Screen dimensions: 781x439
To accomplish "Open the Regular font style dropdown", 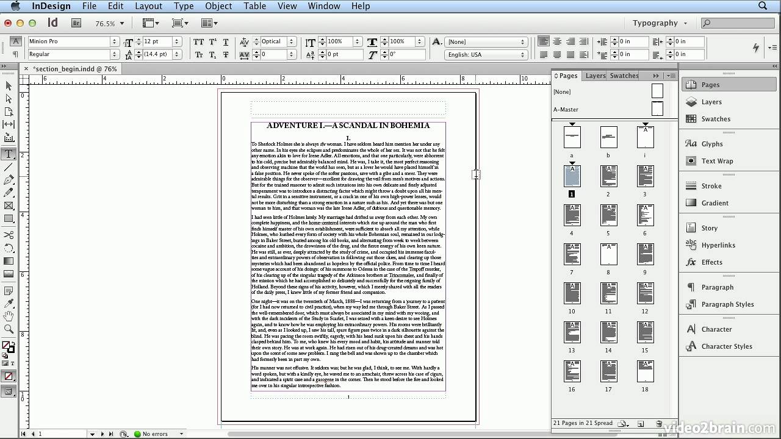I will [114, 54].
